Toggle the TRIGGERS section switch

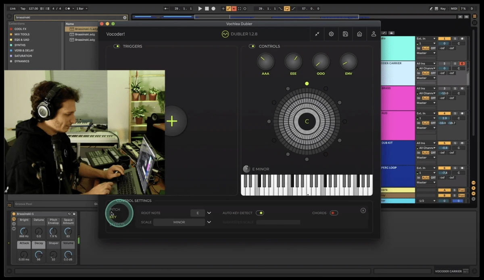click(117, 46)
